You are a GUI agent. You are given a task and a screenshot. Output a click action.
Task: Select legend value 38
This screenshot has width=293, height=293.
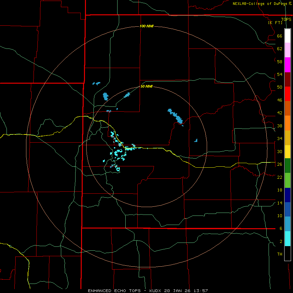(x=280, y=126)
